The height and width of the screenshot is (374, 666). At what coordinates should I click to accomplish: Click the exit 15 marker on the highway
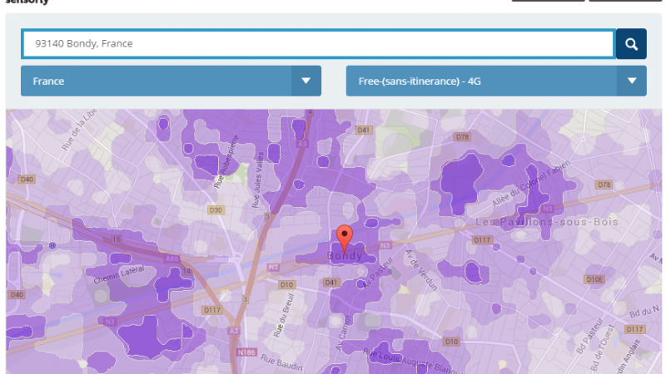[x=117, y=239]
